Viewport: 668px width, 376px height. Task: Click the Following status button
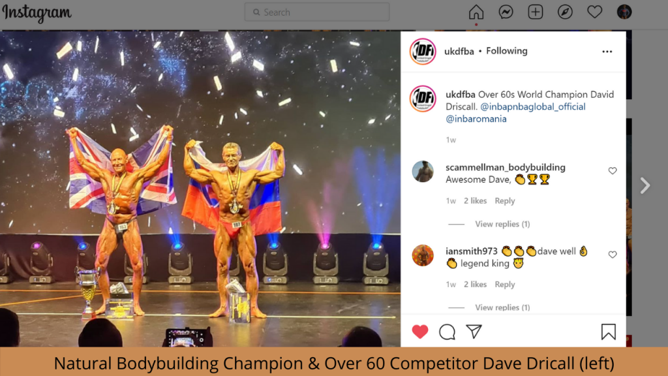tap(506, 51)
